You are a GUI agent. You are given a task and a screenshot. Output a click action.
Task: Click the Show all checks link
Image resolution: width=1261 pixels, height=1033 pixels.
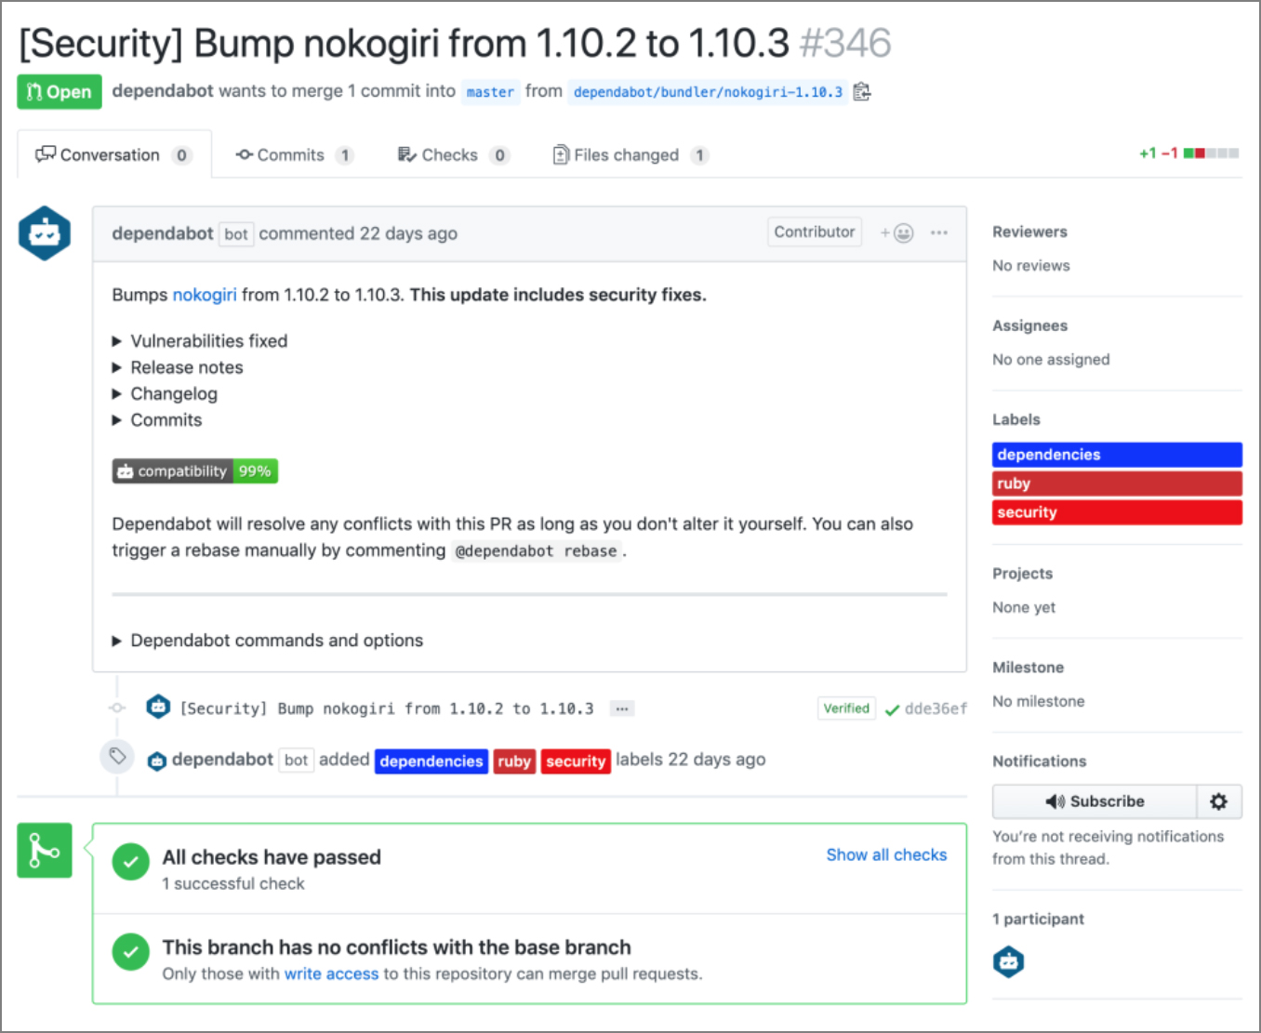click(x=885, y=854)
